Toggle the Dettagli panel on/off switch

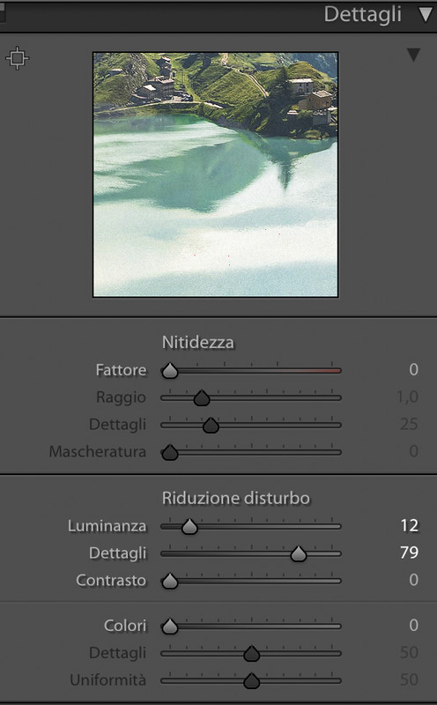(3, 13)
